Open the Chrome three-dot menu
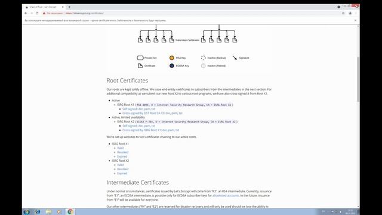Image resolution: width=382 pixels, height=215 pixels. pyautogui.click(x=356, y=13)
